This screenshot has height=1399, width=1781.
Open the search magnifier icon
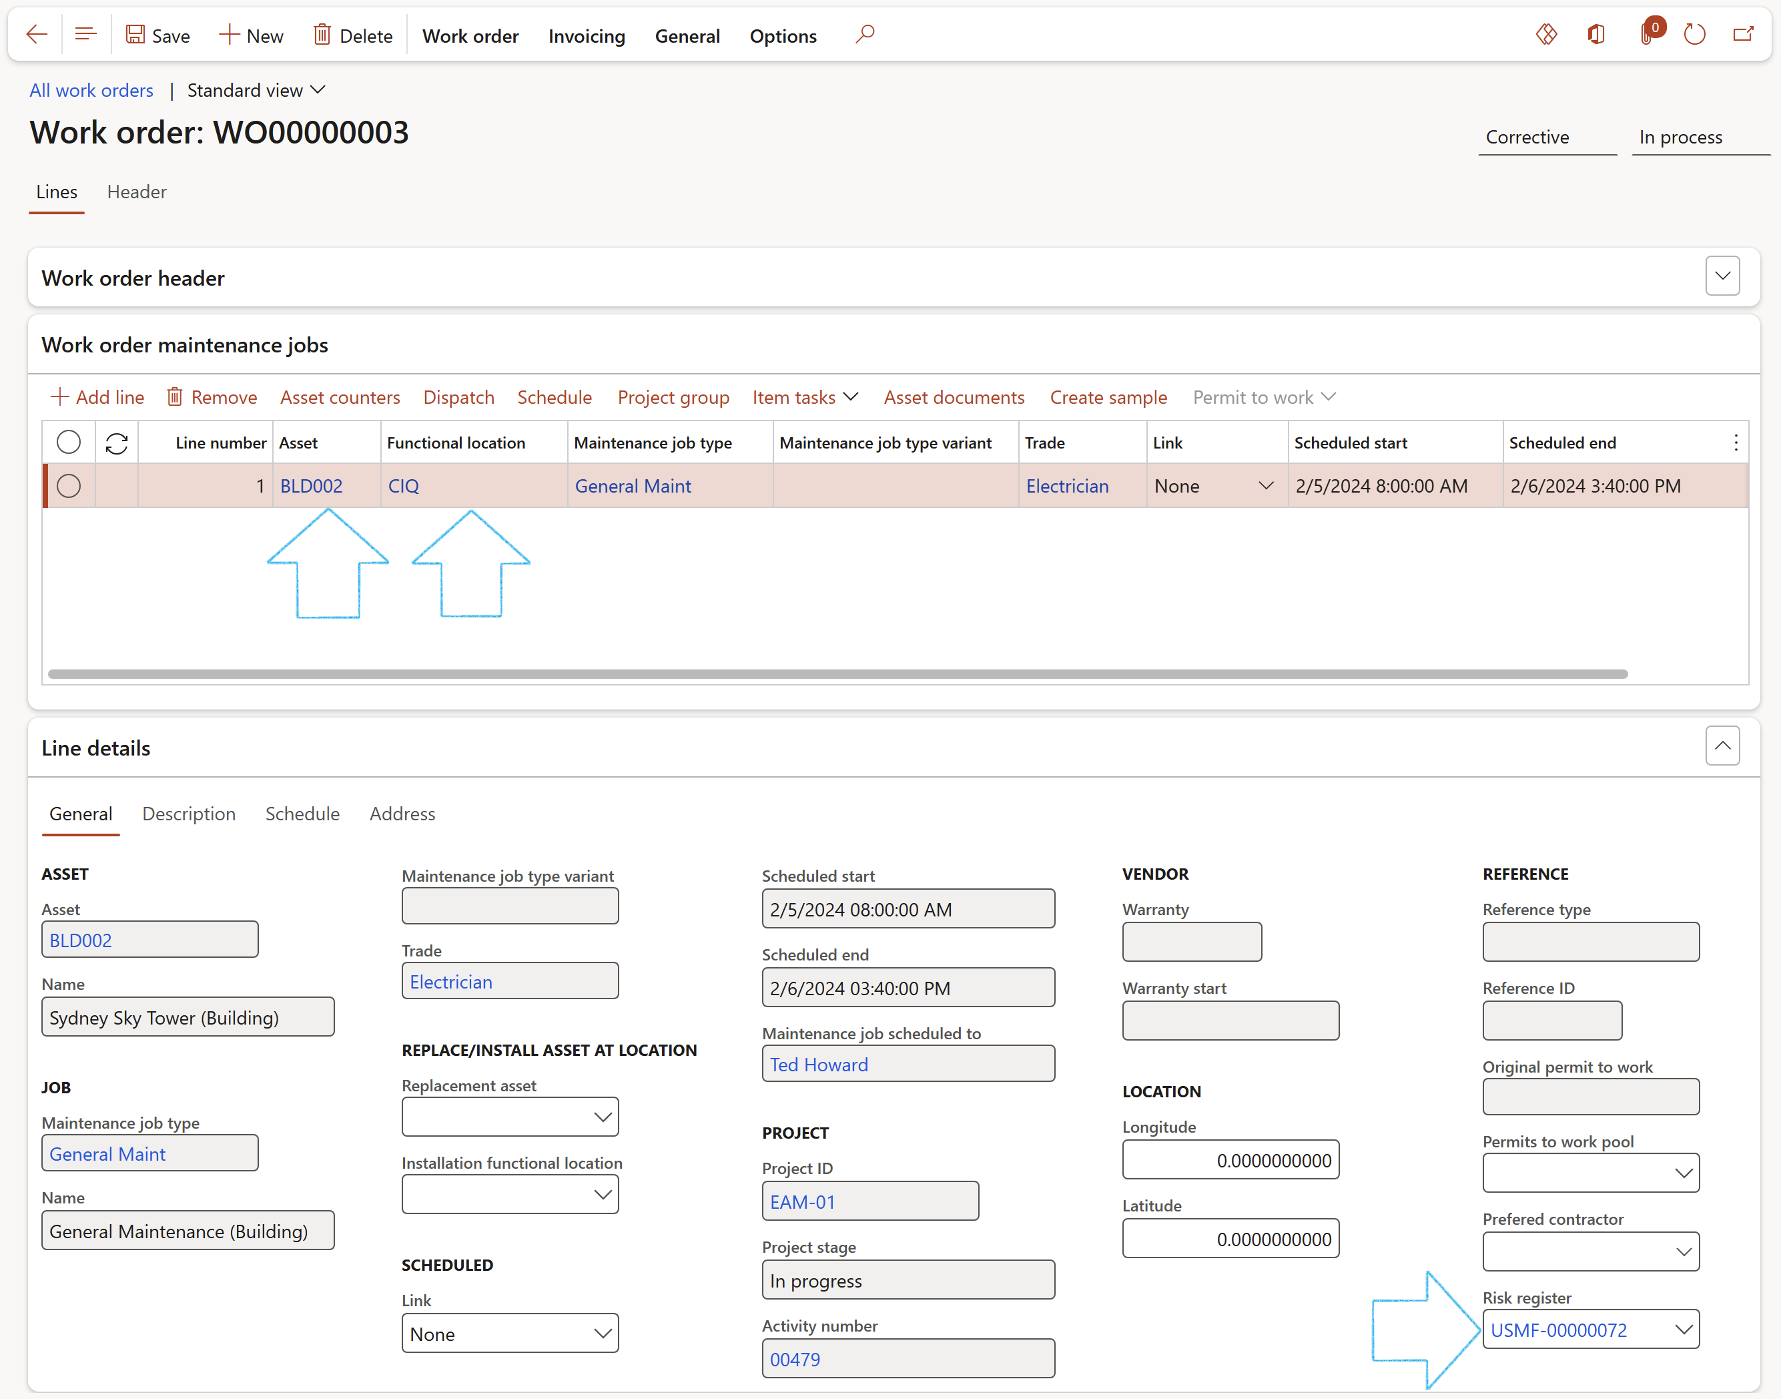pyautogui.click(x=865, y=35)
